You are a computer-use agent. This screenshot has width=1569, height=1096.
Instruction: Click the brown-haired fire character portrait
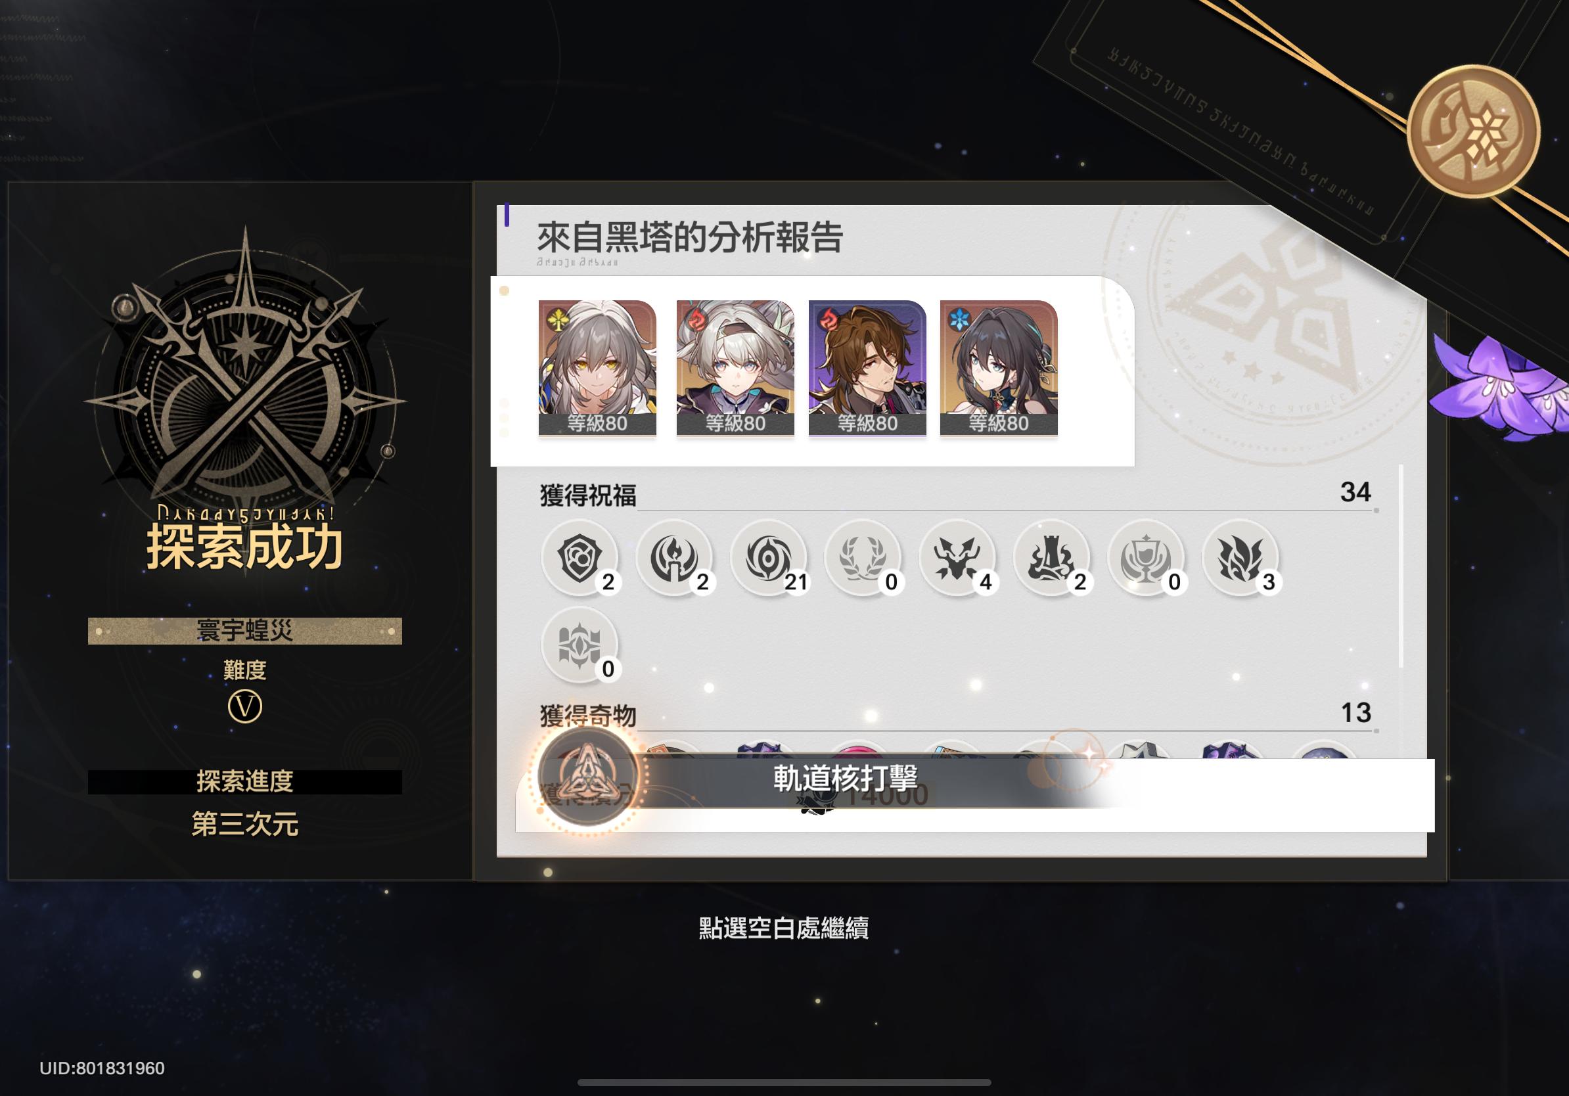pos(867,367)
